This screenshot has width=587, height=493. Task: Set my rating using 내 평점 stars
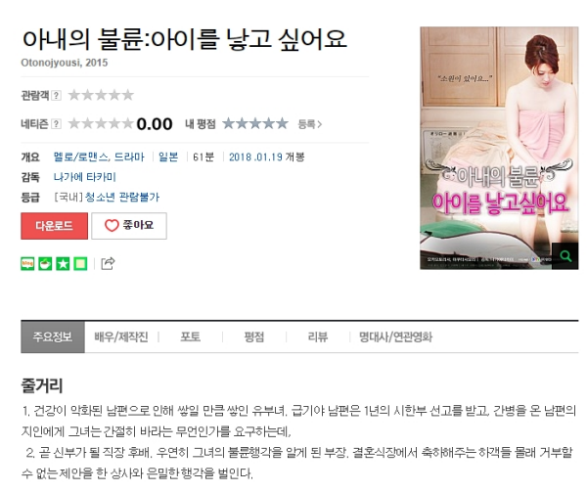[x=255, y=123]
